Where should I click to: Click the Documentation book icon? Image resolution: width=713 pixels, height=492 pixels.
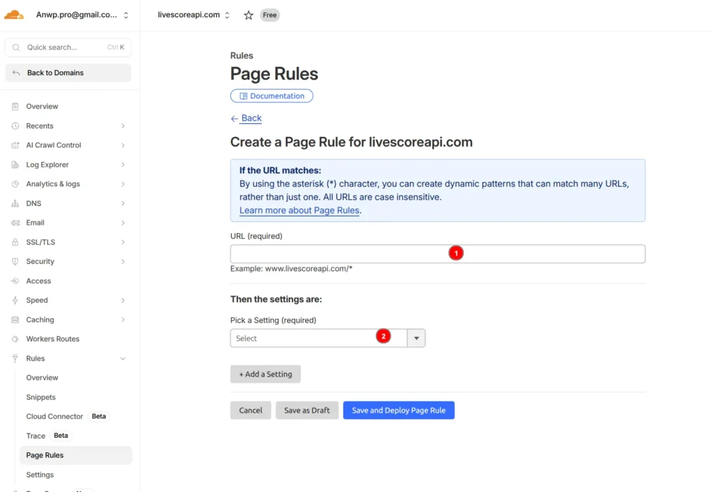243,96
